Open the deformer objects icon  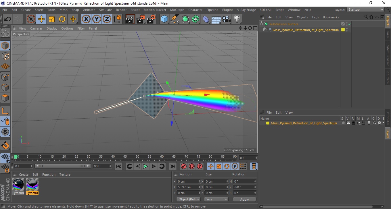pos(206,19)
